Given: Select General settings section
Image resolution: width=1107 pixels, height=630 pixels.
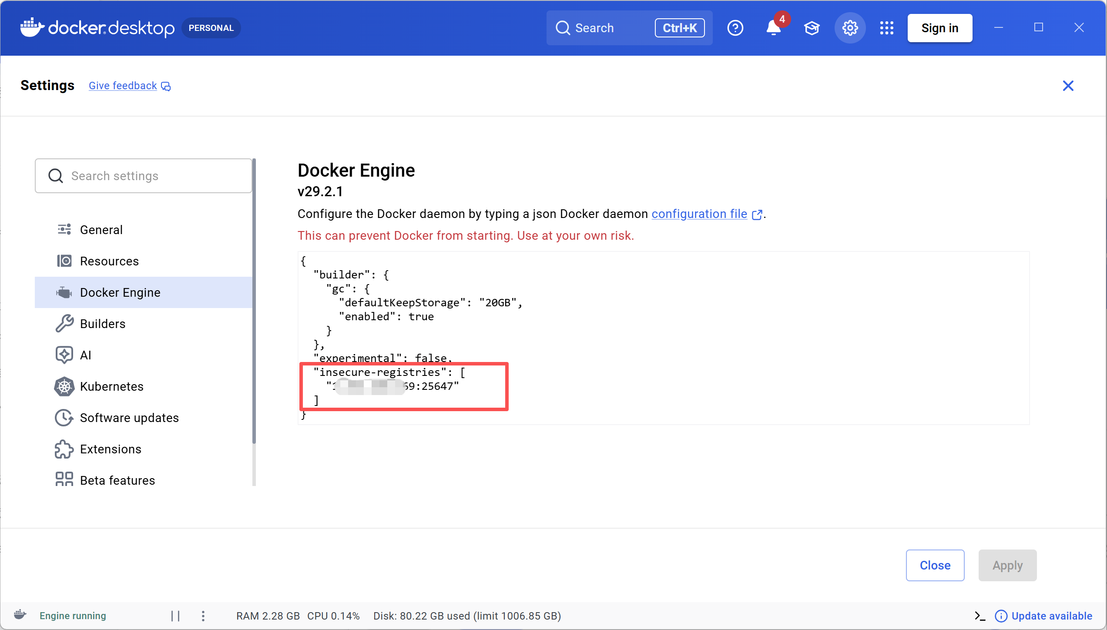Looking at the screenshot, I should (101, 230).
